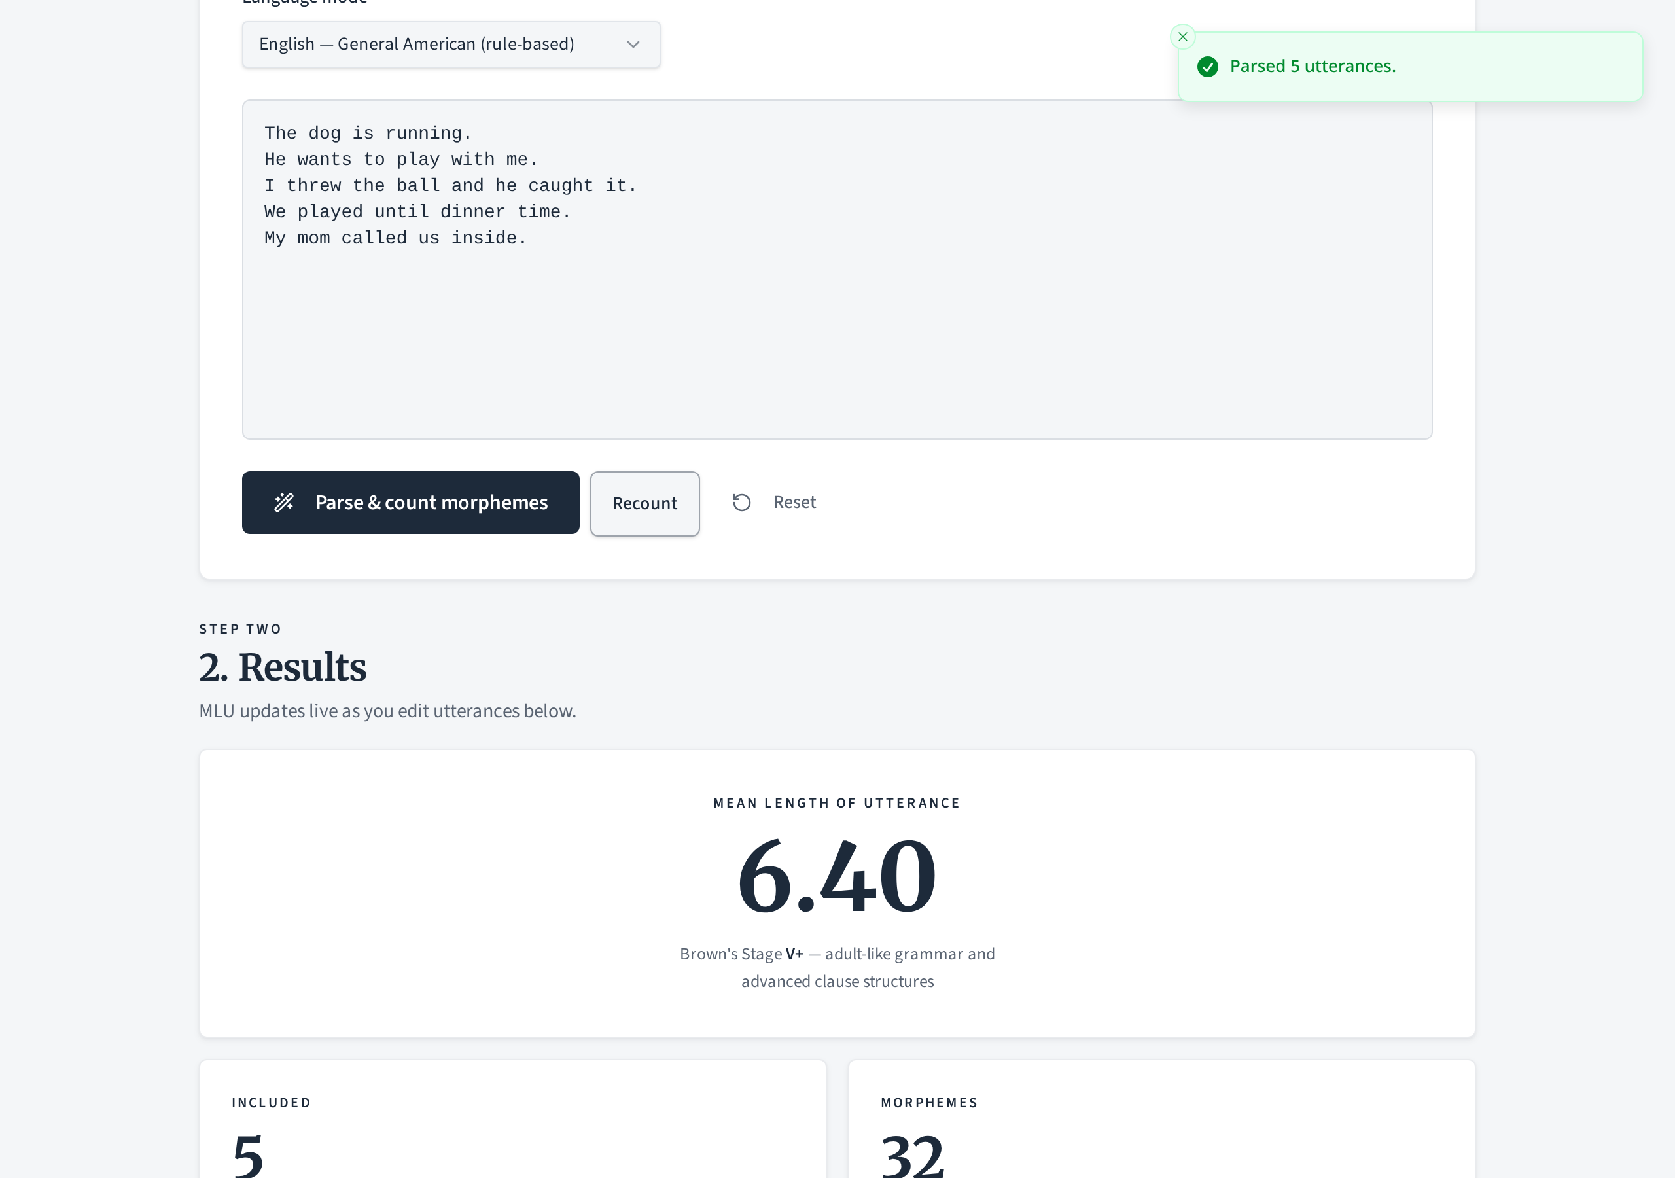Click 'MLU updates live' subtitle text
This screenshot has width=1675, height=1178.
coord(387,711)
